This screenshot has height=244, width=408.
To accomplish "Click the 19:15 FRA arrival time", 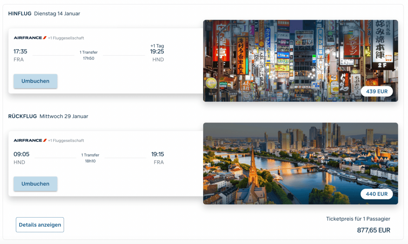I will coord(157,158).
